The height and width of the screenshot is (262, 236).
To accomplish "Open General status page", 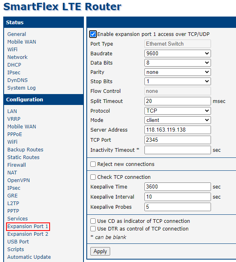I will click(17, 34).
